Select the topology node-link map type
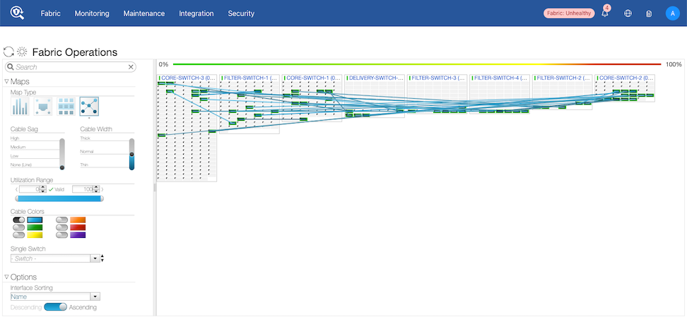 pos(89,107)
